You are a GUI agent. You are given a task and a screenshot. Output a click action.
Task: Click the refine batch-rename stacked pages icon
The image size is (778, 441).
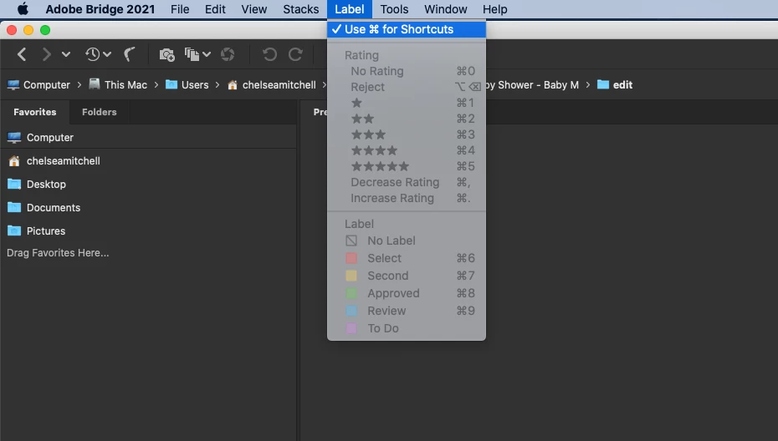[192, 54]
